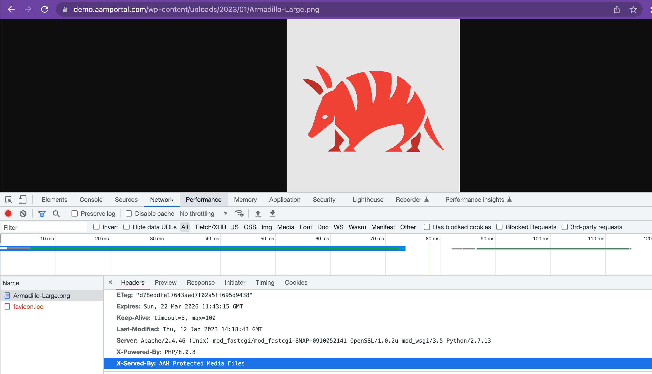Enable Has blocked cookies checkbox
The height and width of the screenshot is (374, 652).
[x=427, y=227]
